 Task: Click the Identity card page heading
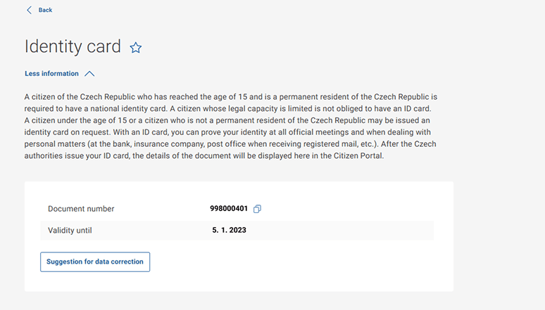pyautogui.click(x=73, y=47)
